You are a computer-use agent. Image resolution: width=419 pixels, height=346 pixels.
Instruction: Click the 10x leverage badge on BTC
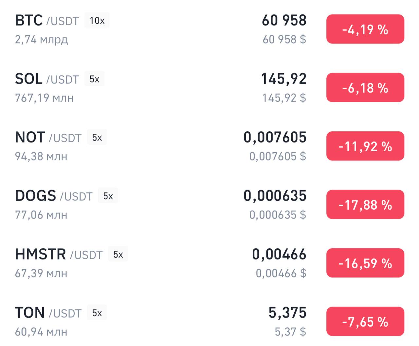[97, 21]
